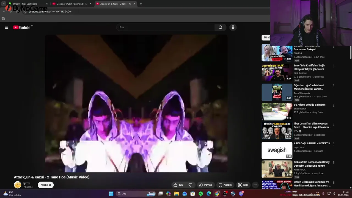The height and width of the screenshot is (198, 352).
Task: Open File Explorer from the taskbar
Action: [x=177, y=194]
